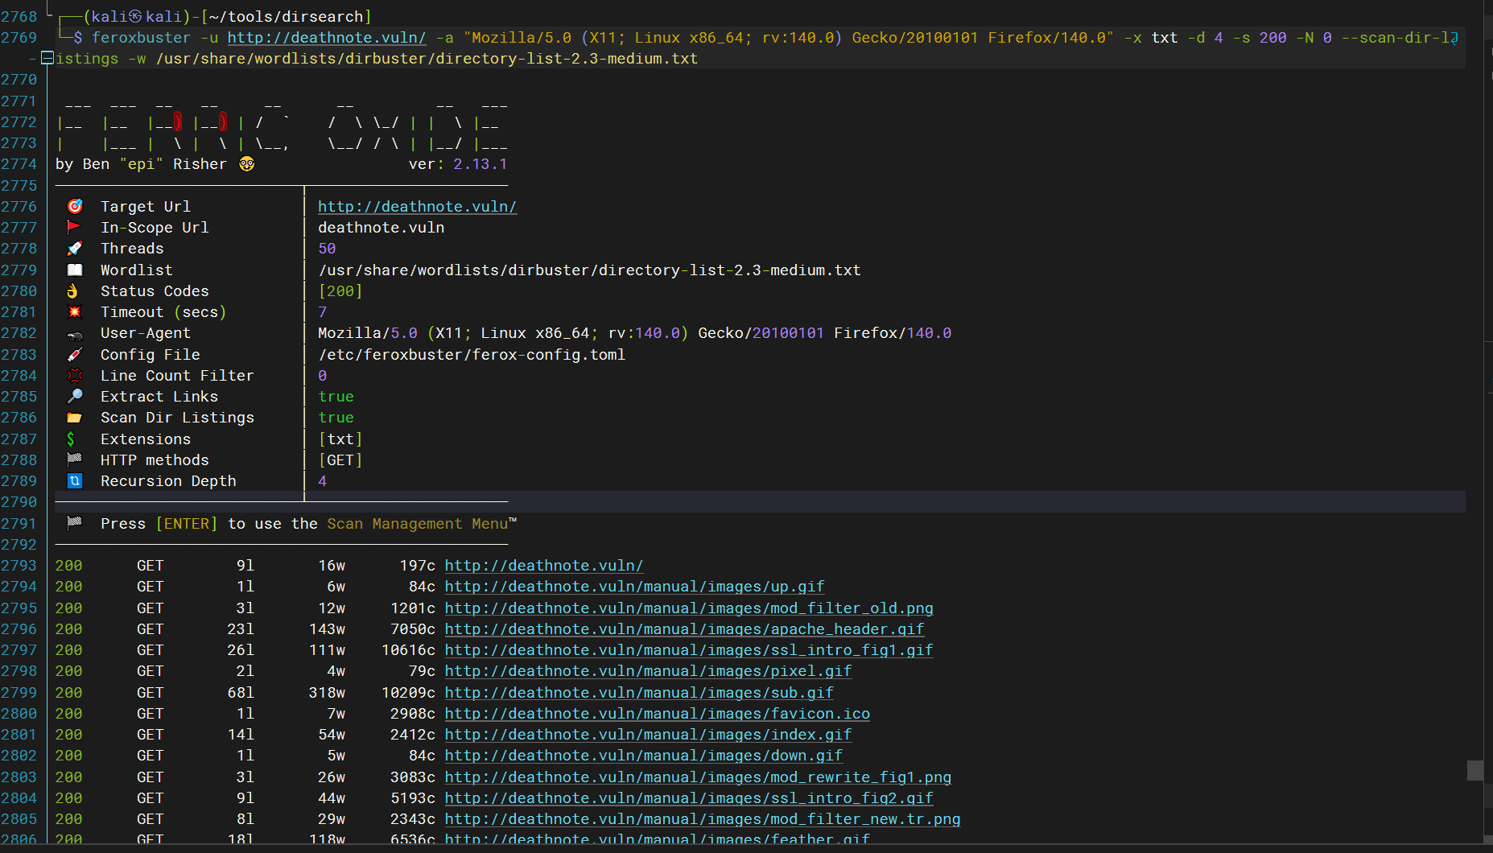This screenshot has width=1493, height=853.
Task: Click the explosion icon beside Timeout (secs)
Action: (x=75, y=312)
